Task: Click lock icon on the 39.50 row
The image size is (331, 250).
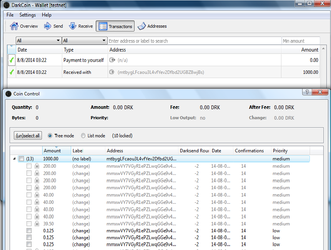Action: pyautogui.click(x=37, y=223)
